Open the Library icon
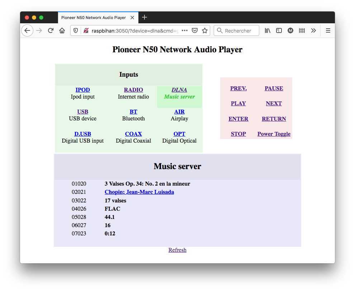Image resolution: width=355 pixels, height=292 pixels. [268, 30]
